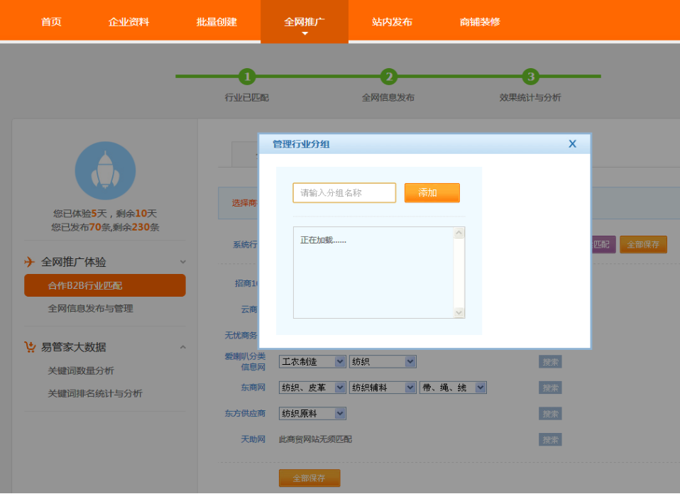Close the 管理行业分组 dialog

[572, 144]
